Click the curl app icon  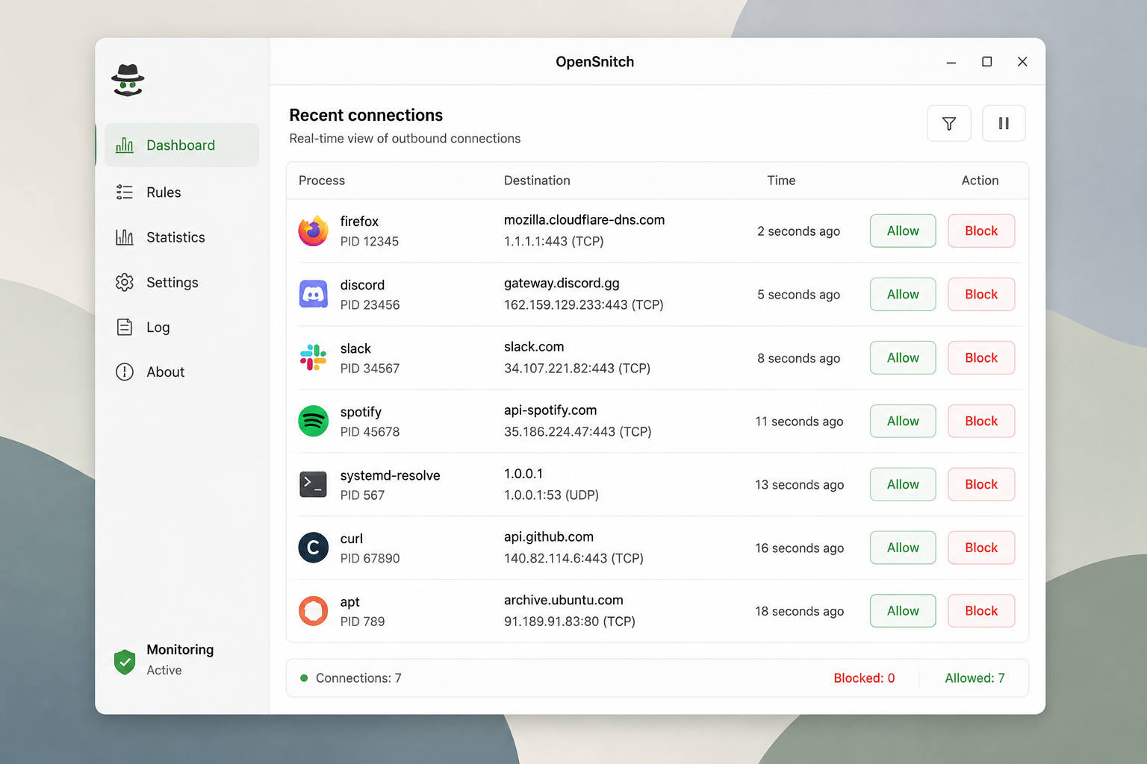tap(314, 548)
